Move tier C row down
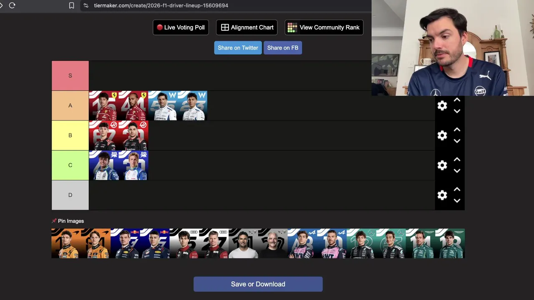This screenshot has height=300, width=534. (x=457, y=171)
